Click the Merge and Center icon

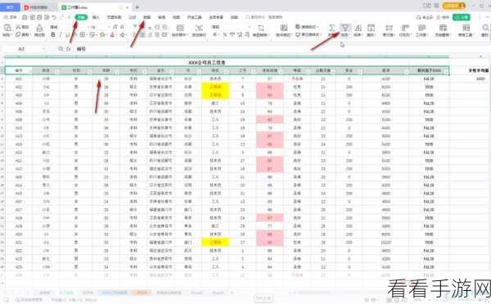tap(180, 28)
